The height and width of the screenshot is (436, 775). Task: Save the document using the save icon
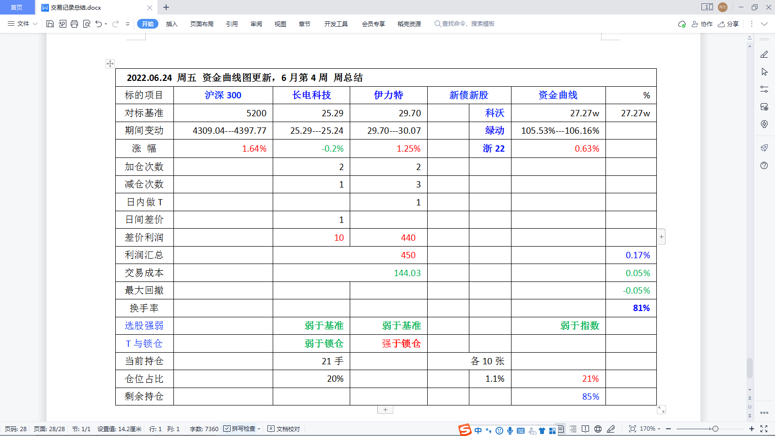click(x=50, y=23)
